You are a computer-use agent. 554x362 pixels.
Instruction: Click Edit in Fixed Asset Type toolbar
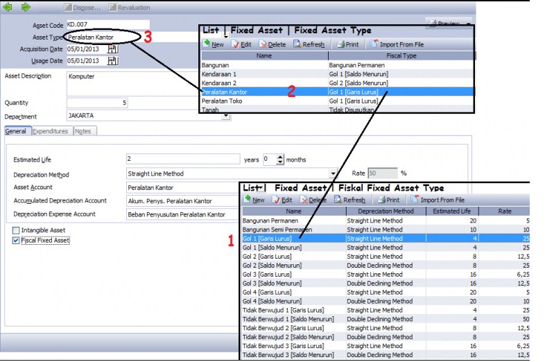click(241, 44)
